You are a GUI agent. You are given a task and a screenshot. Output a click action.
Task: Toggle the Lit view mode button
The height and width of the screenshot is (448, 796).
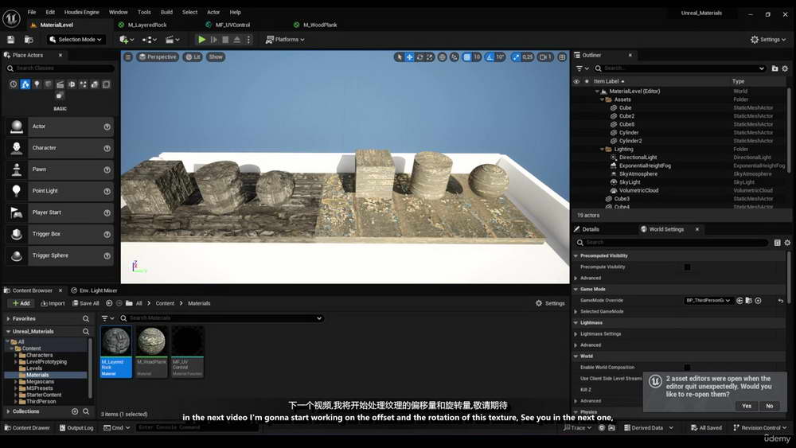(193, 56)
